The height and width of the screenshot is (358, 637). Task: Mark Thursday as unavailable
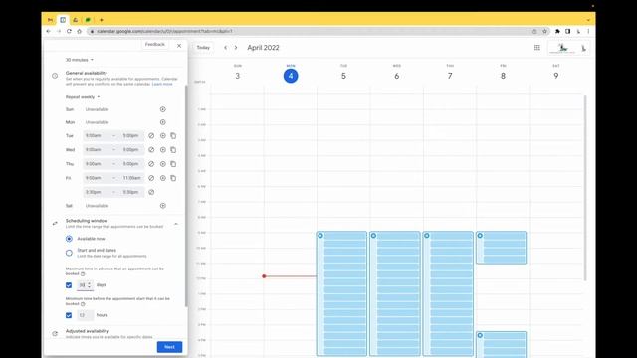click(151, 164)
